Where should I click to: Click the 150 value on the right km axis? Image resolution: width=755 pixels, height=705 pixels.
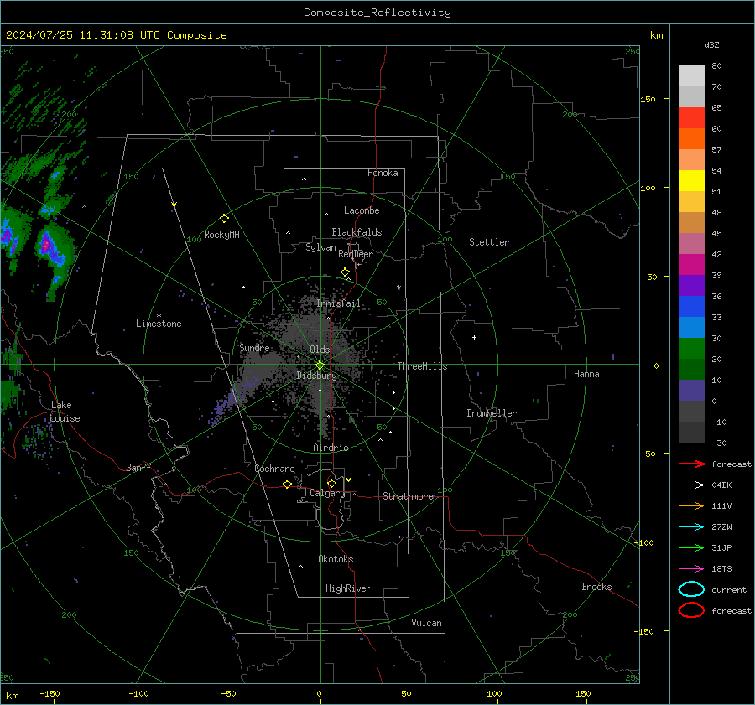tap(648, 99)
